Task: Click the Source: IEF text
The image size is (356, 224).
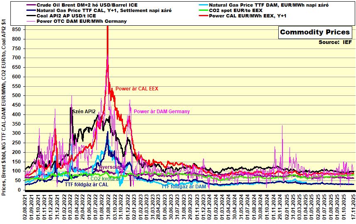Action: point(335,42)
